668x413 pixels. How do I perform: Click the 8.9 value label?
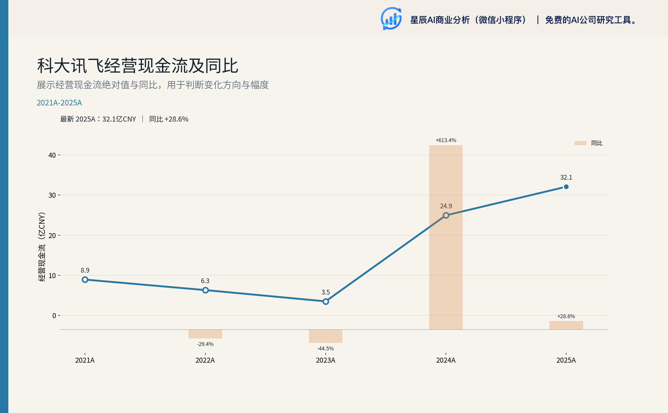coord(85,270)
